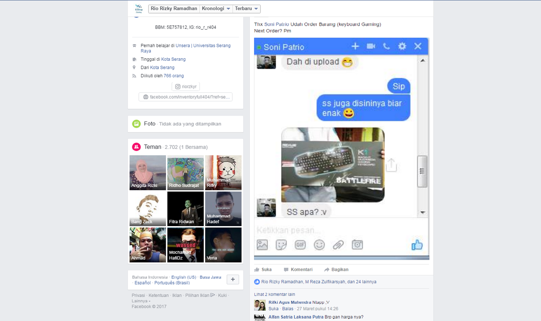Viewport: 541px width, 321px height.
Task: Click Bagikan to share the post
Action: coord(336,270)
